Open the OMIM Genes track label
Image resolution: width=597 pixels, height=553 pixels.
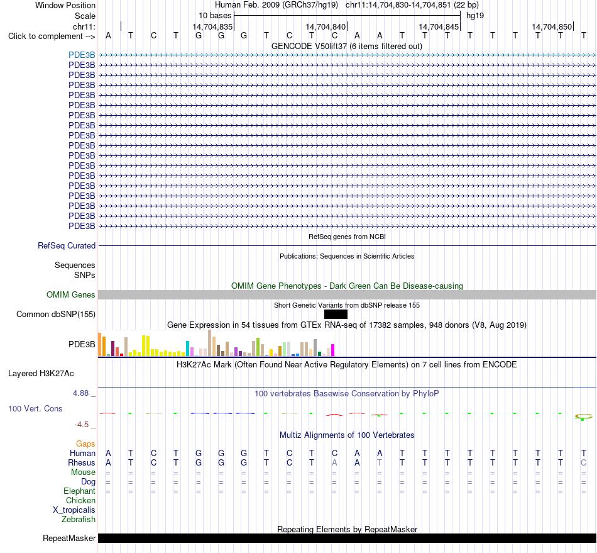coord(70,294)
